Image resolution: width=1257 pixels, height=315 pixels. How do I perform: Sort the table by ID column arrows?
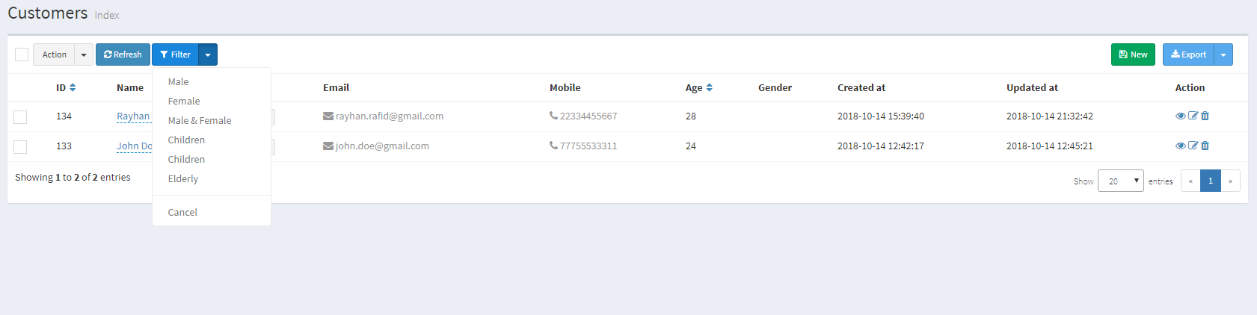coord(73,87)
